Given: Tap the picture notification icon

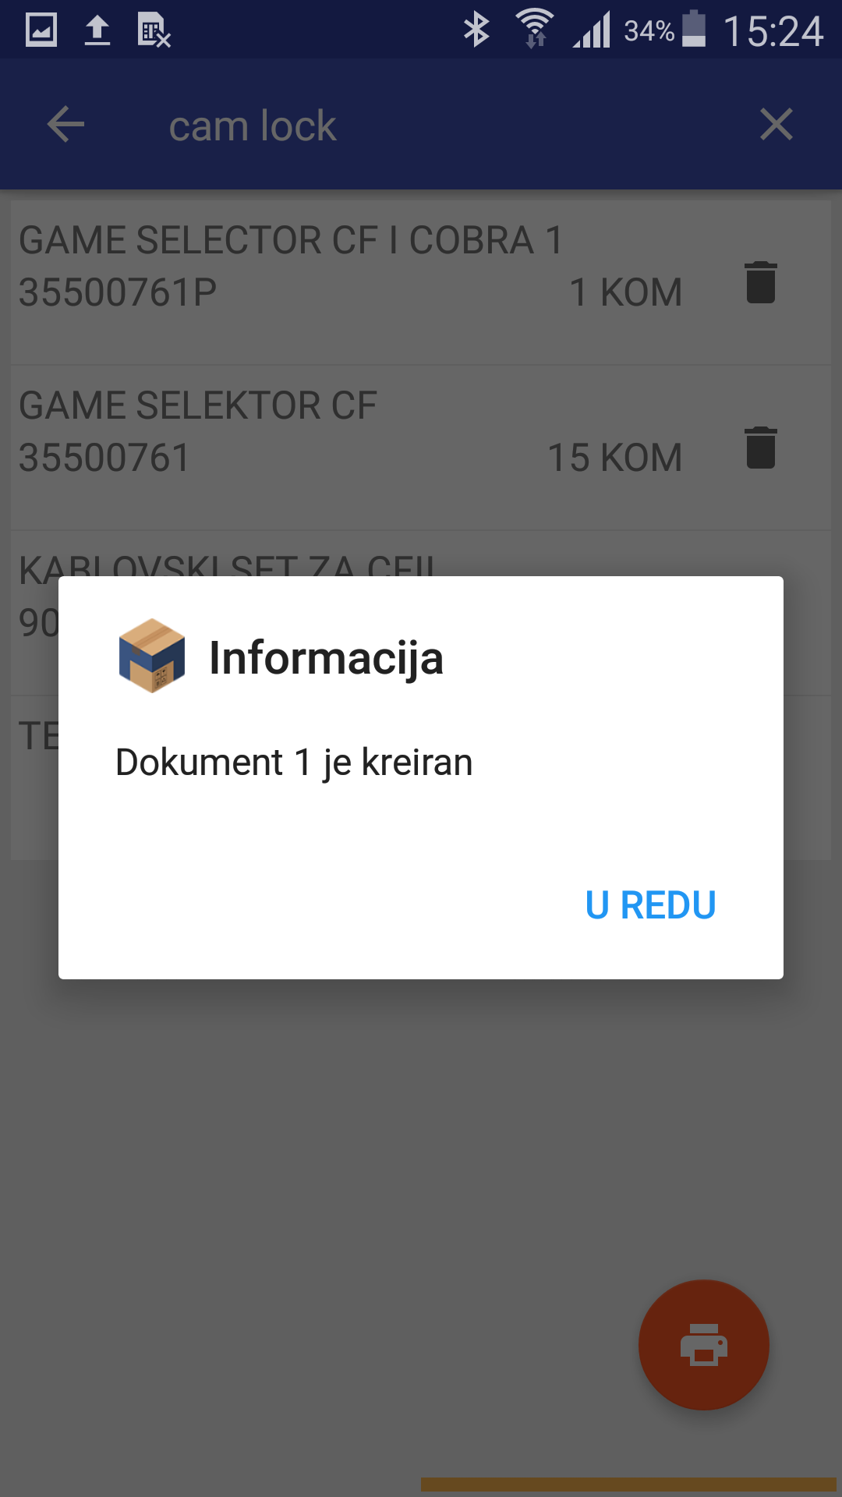Looking at the screenshot, I should click(41, 30).
